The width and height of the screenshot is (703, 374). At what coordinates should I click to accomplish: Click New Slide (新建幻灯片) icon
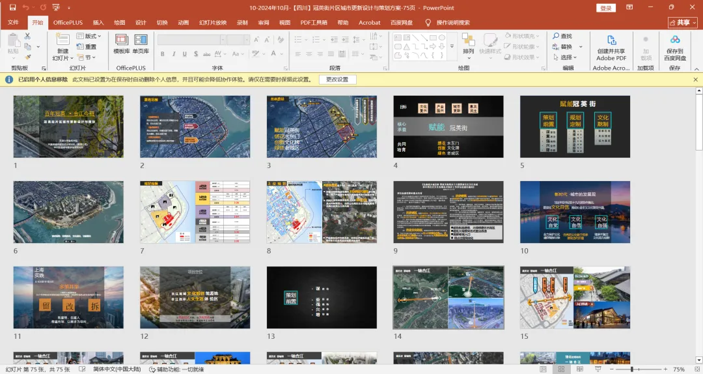(62, 38)
